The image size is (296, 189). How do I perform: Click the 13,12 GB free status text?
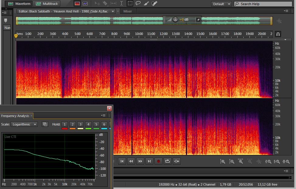pyautogui.click(x=267, y=184)
